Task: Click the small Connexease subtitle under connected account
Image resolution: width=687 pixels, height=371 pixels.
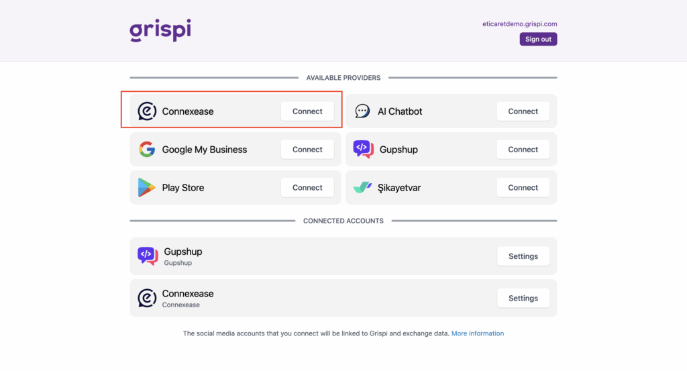Action: [x=181, y=305]
